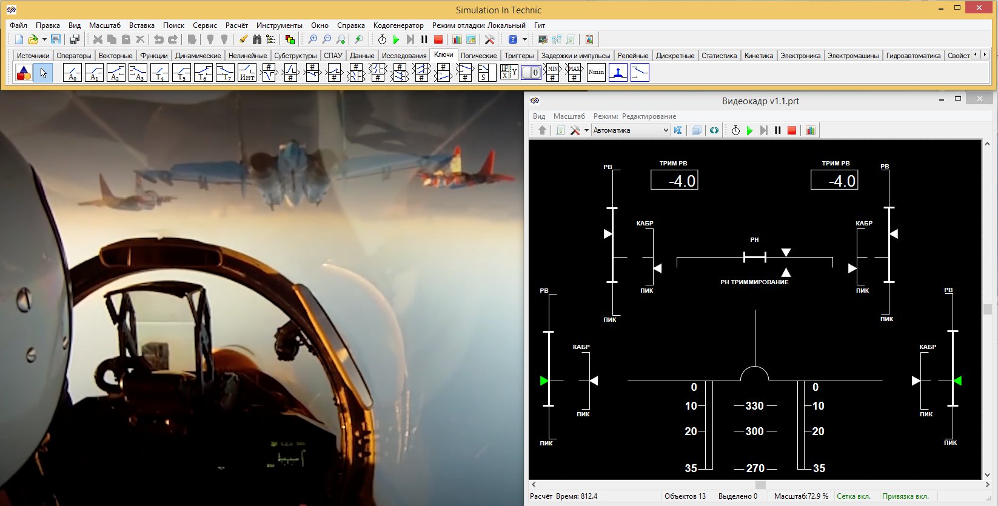Click green pointer on lower-right РВ scale

[957, 381]
